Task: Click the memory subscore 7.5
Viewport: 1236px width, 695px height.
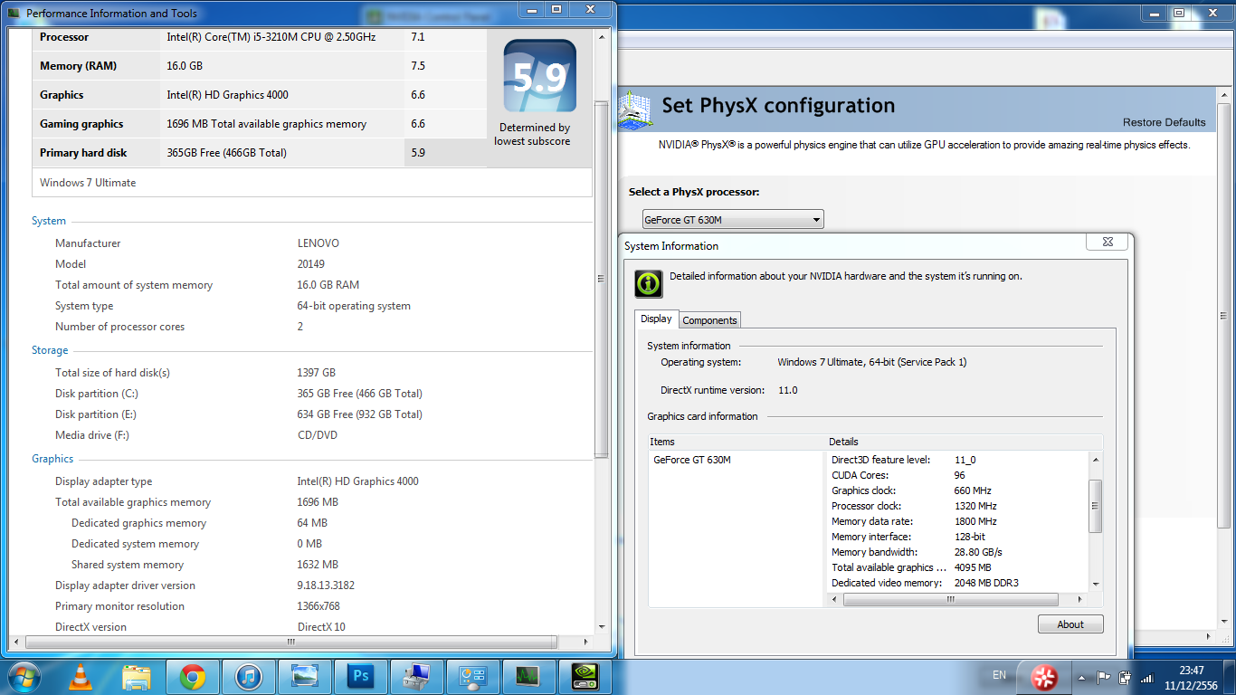Action: tap(418, 66)
